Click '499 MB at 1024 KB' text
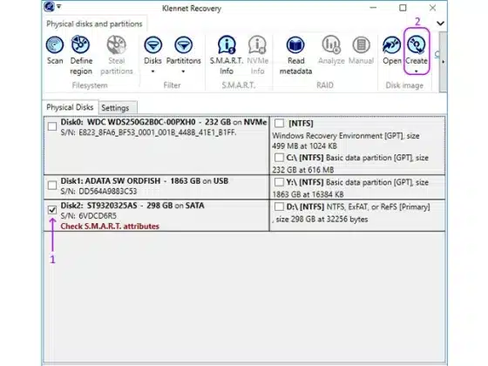 304,146
